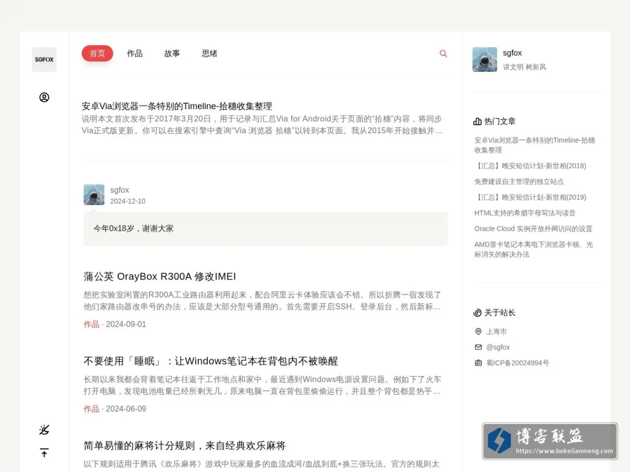Select the 首页 tab
Image resolution: width=630 pixels, height=472 pixels.
97,53
